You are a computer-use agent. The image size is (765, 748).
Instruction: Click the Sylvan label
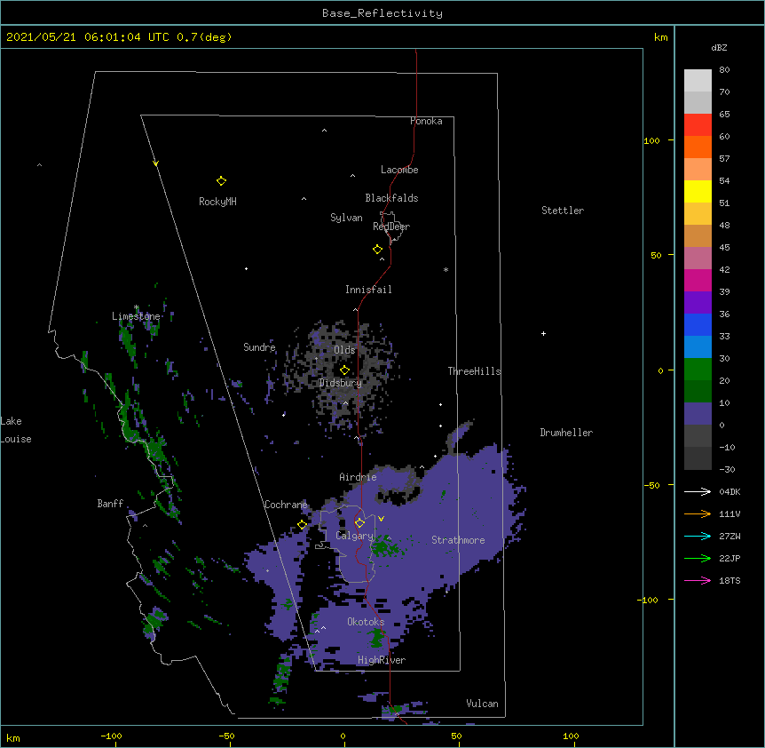tap(346, 218)
